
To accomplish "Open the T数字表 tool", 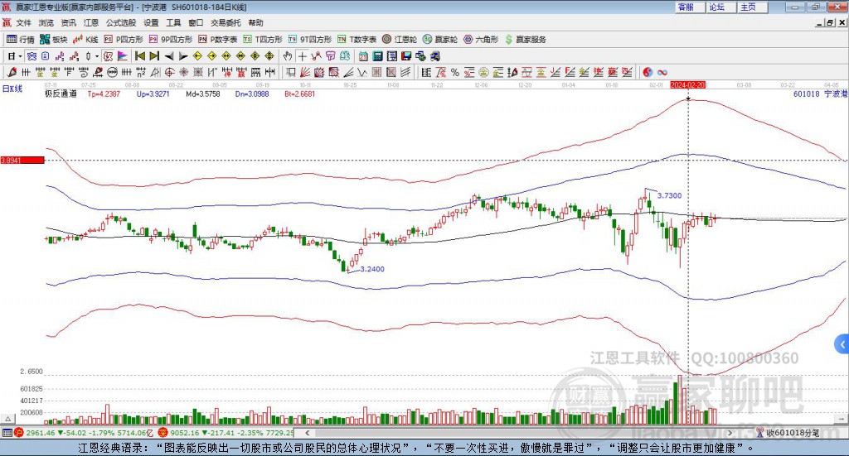I will coord(357,40).
